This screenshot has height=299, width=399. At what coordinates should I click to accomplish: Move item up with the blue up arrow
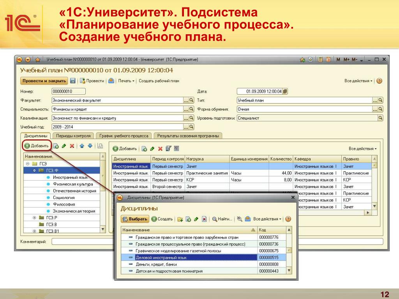(x=82, y=146)
